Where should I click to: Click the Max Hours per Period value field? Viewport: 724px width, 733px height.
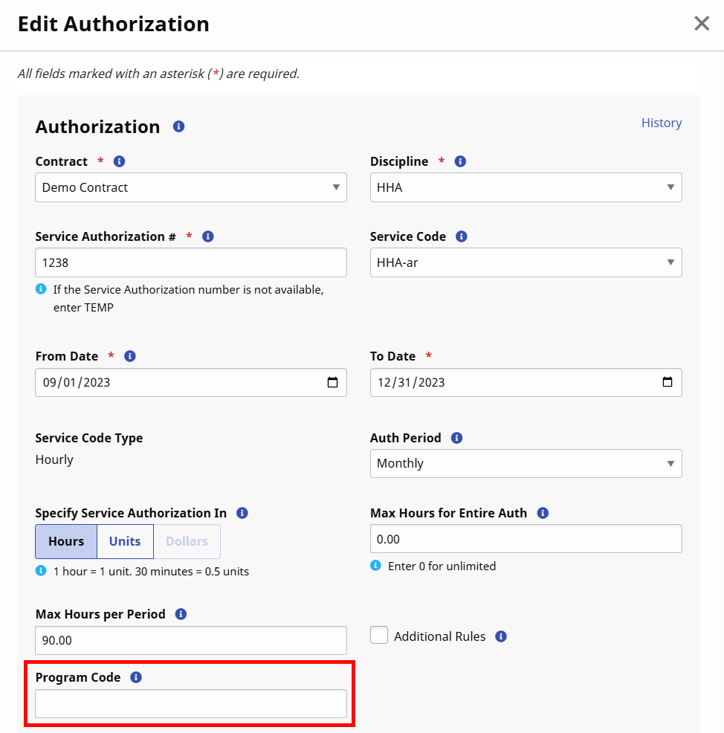pos(190,640)
